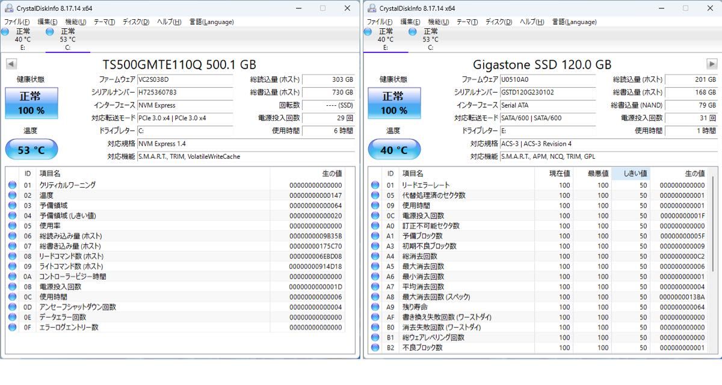722x385 pixels.
Task: Click しきい値 column header in right window
Action: click(631, 173)
